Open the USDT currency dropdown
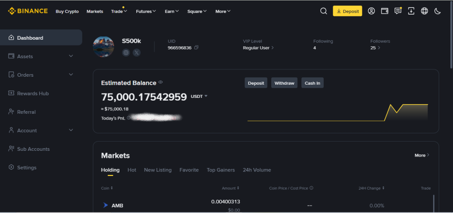This screenshot has height=213, width=453. (x=199, y=96)
